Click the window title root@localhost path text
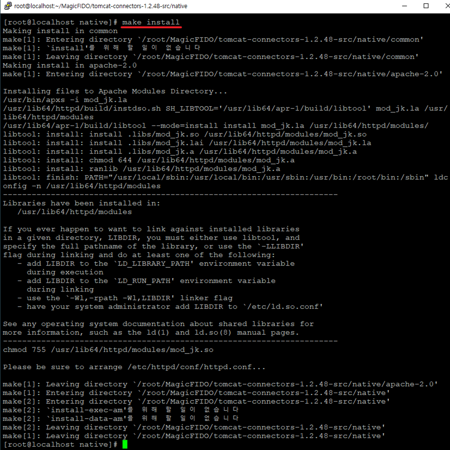 coord(101,6)
